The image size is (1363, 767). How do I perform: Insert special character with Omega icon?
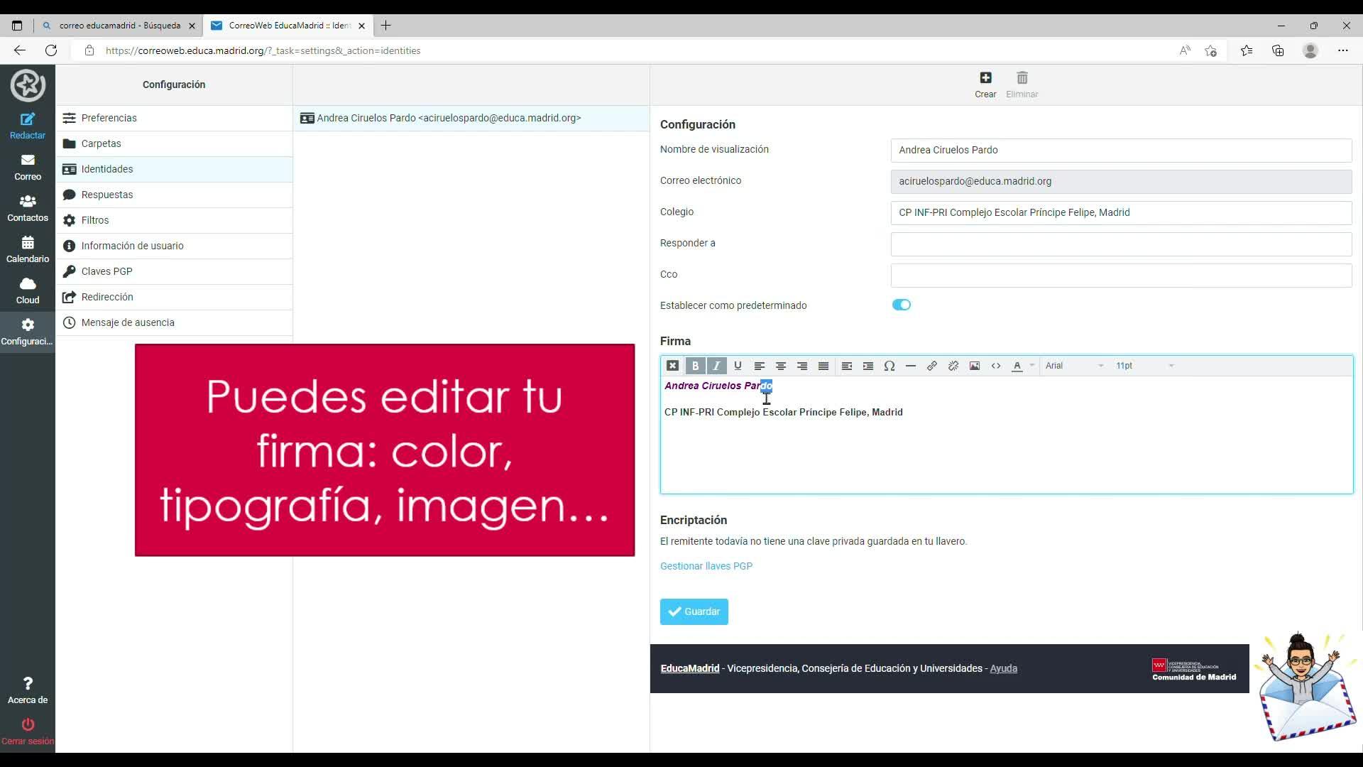[x=889, y=366]
